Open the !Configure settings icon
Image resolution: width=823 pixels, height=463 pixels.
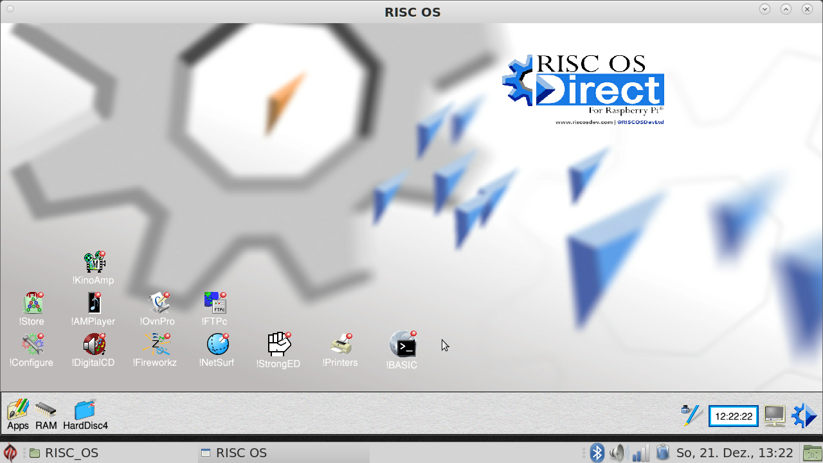click(x=32, y=344)
